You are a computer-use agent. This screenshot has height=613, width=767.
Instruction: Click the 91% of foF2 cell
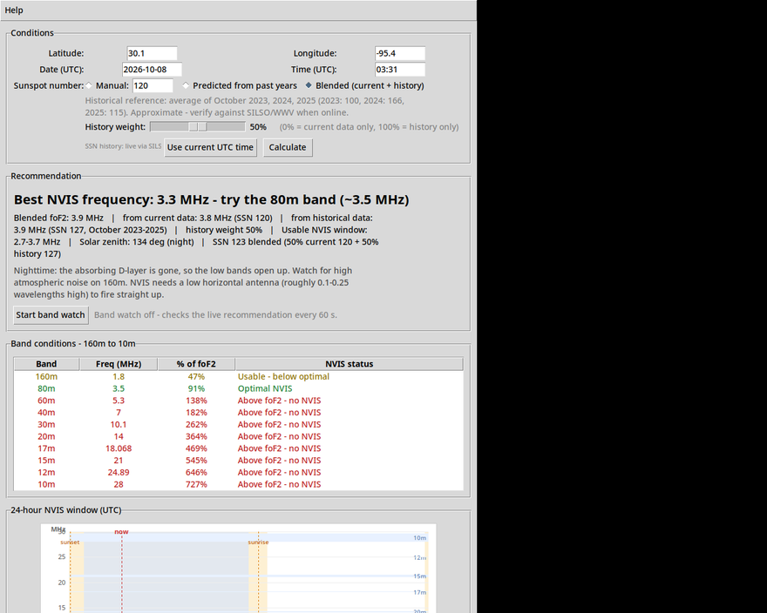pos(196,388)
